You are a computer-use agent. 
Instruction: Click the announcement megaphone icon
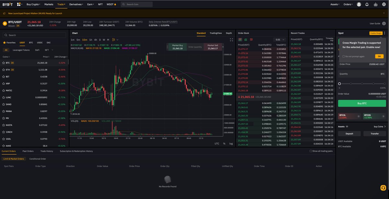pyautogui.click(x=5, y=13)
